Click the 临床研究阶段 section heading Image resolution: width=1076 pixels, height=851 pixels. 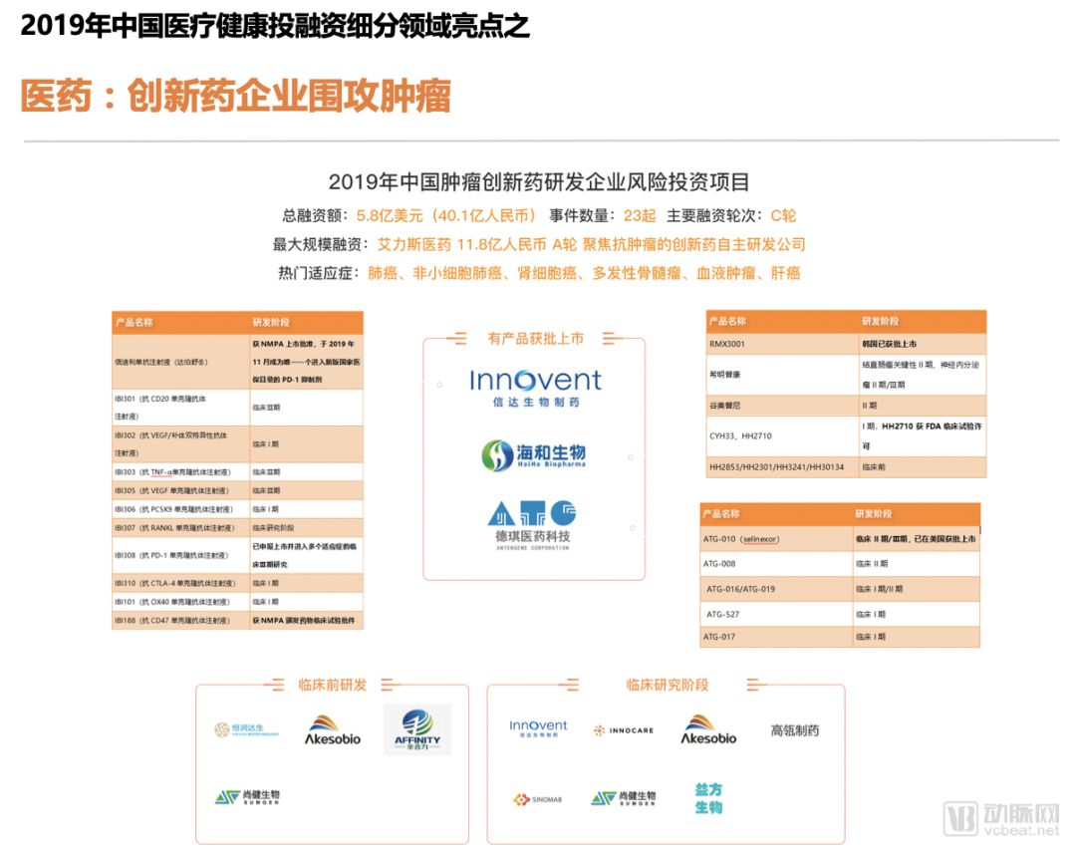667,685
